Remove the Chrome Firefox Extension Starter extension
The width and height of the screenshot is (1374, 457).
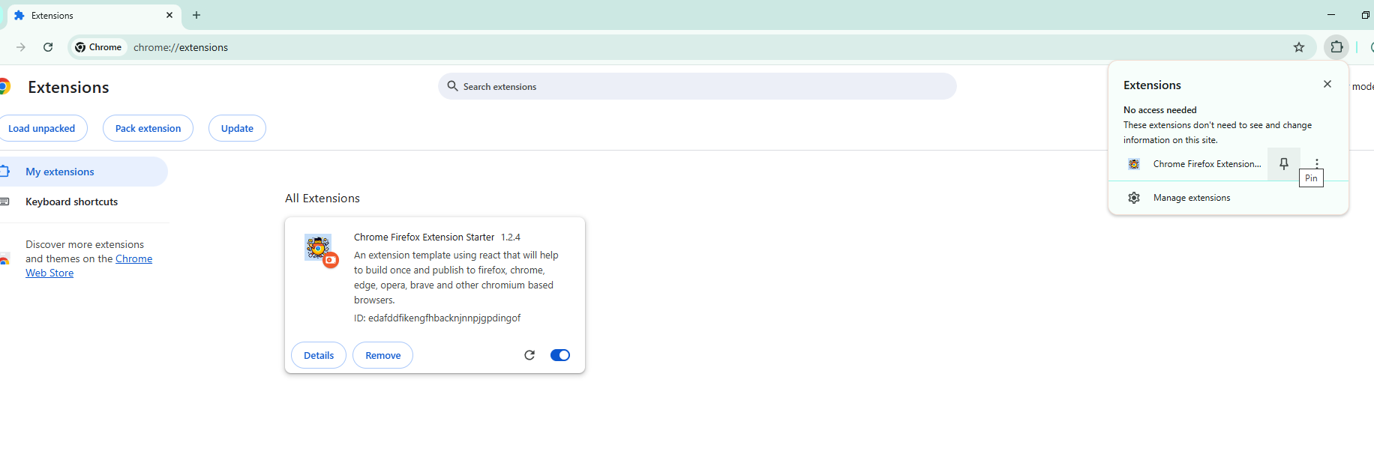click(x=382, y=355)
